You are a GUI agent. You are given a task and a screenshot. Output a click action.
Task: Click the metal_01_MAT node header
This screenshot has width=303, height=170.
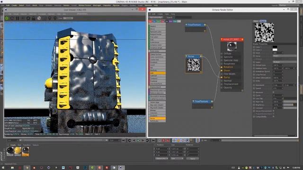pyautogui.click(x=232, y=39)
